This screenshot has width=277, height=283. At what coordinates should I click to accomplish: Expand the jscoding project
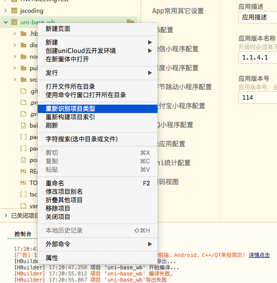(x=6, y=11)
